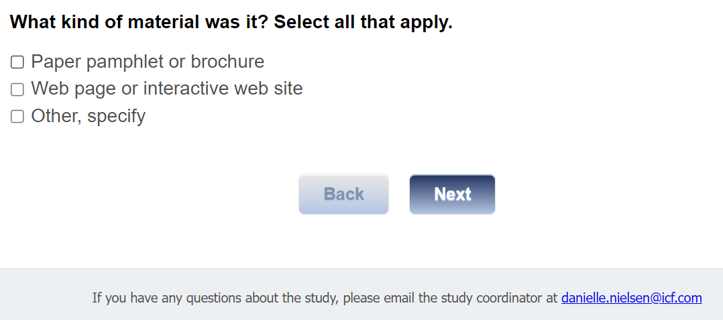Proceed to next survey page via Next

[452, 195]
